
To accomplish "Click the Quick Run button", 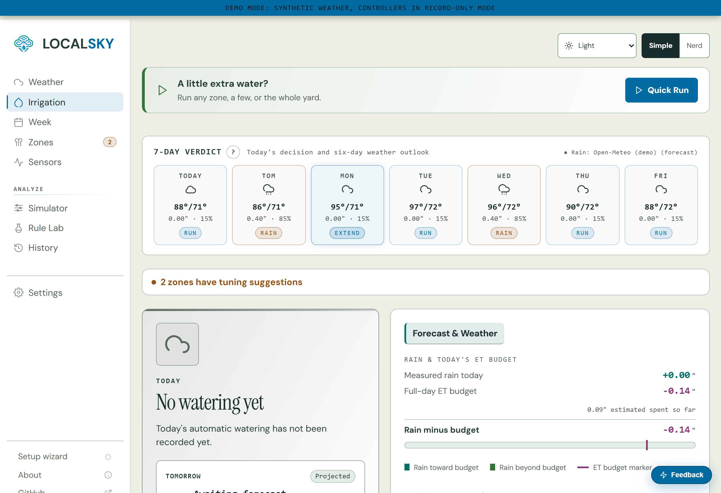I will [x=662, y=90].
